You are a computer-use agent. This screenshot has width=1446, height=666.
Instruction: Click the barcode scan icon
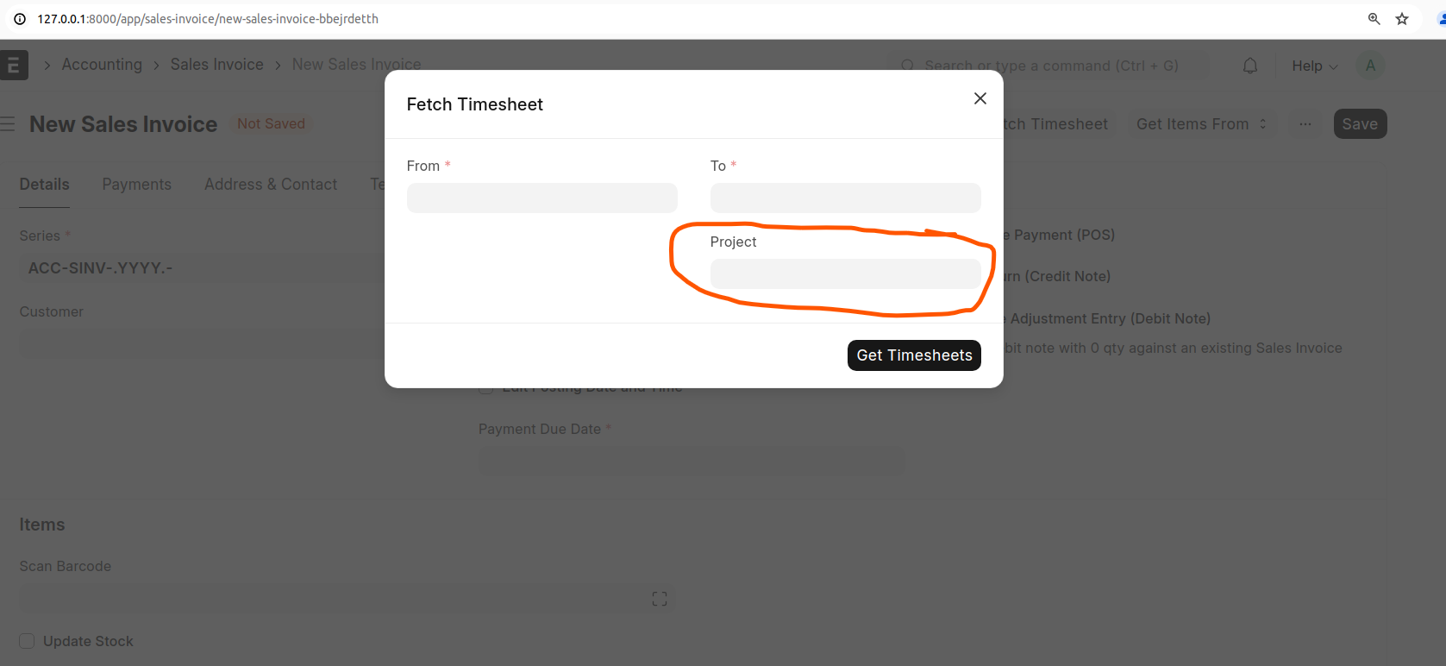coord(660,599)
